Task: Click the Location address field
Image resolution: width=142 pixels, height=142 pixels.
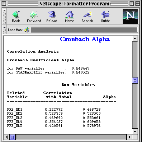Action: (84, 30)
